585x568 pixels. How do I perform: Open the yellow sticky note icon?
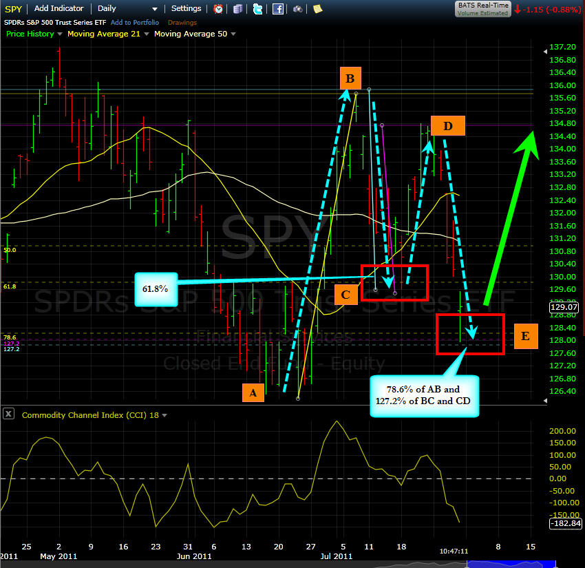317,9
